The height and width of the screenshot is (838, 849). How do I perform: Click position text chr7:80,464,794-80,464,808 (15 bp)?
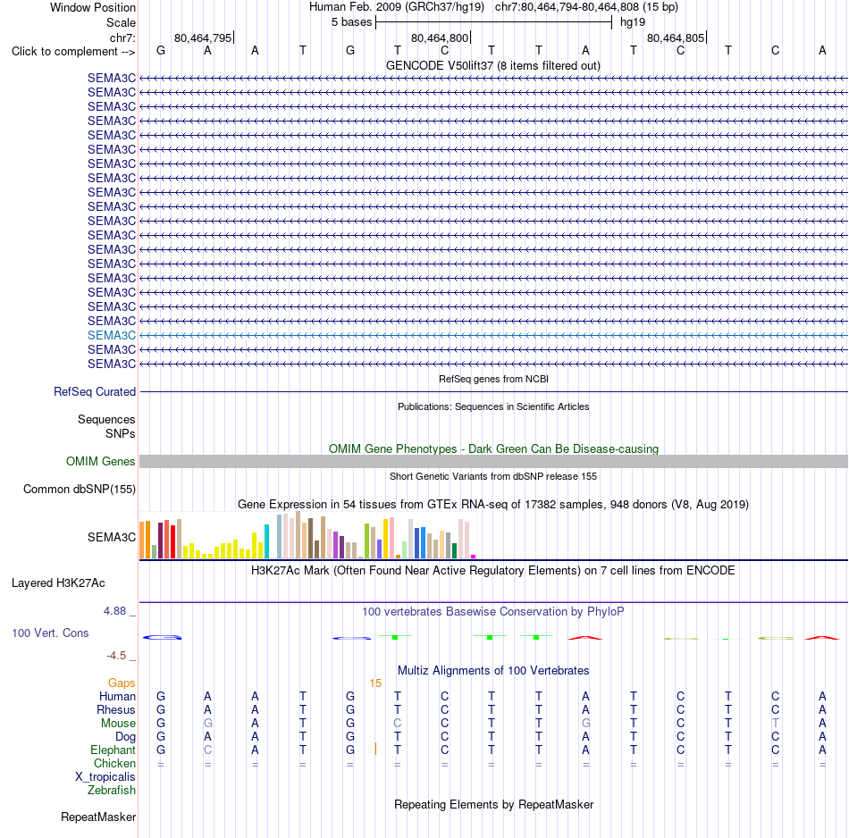click(586, 7)
